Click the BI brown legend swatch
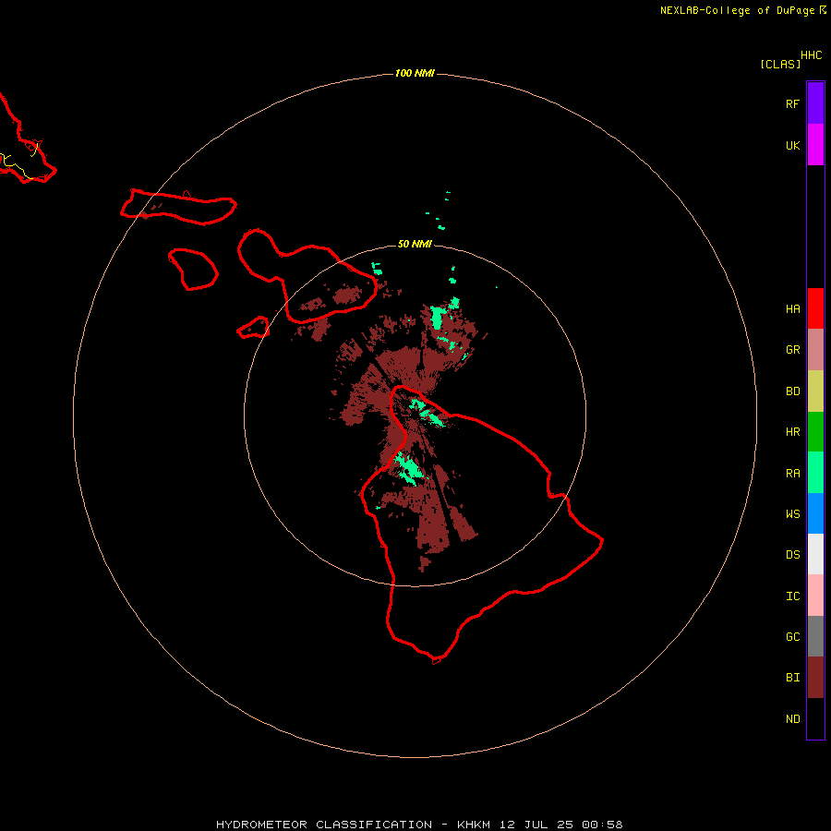This screenshot has width=831, height=831. point(815,678)
